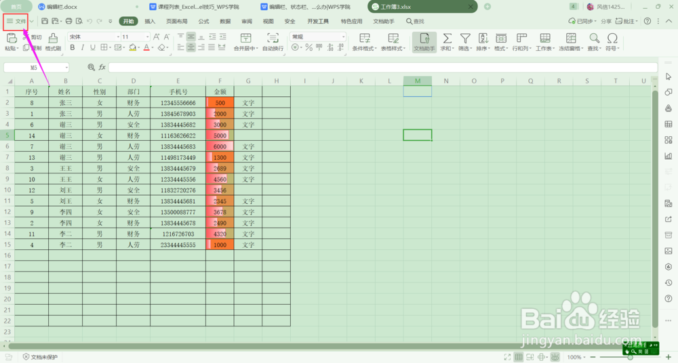Increase font size with the A+ icon
The height and width of the screenshot is (363, 678).
pos(157,37)
